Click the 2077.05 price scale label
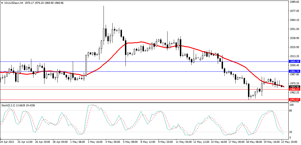Screen dimensions: 301x145 [x=294, y=11]
